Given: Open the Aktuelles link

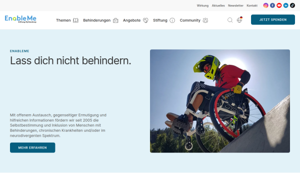Looking at the screenshot, I should (x=218, y=5).
